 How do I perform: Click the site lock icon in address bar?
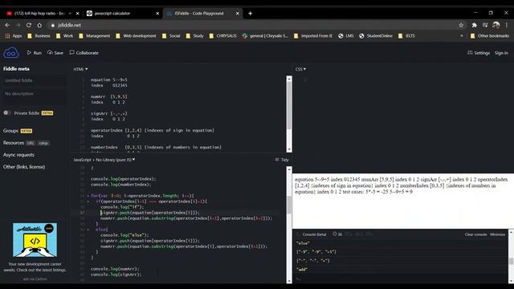click(x=52, y=25)
